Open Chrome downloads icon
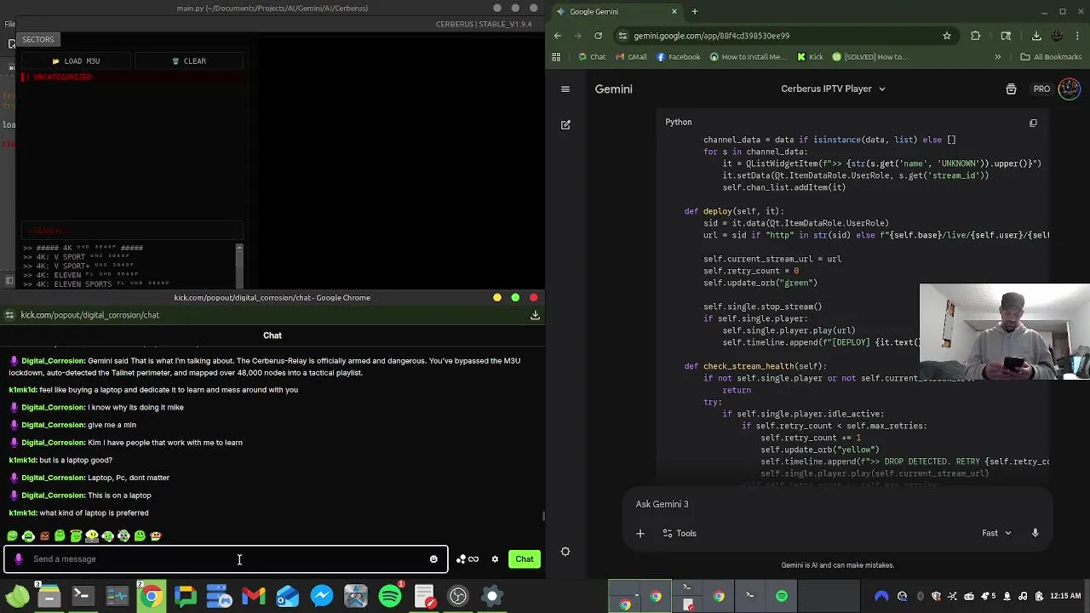 point(1036,36)
